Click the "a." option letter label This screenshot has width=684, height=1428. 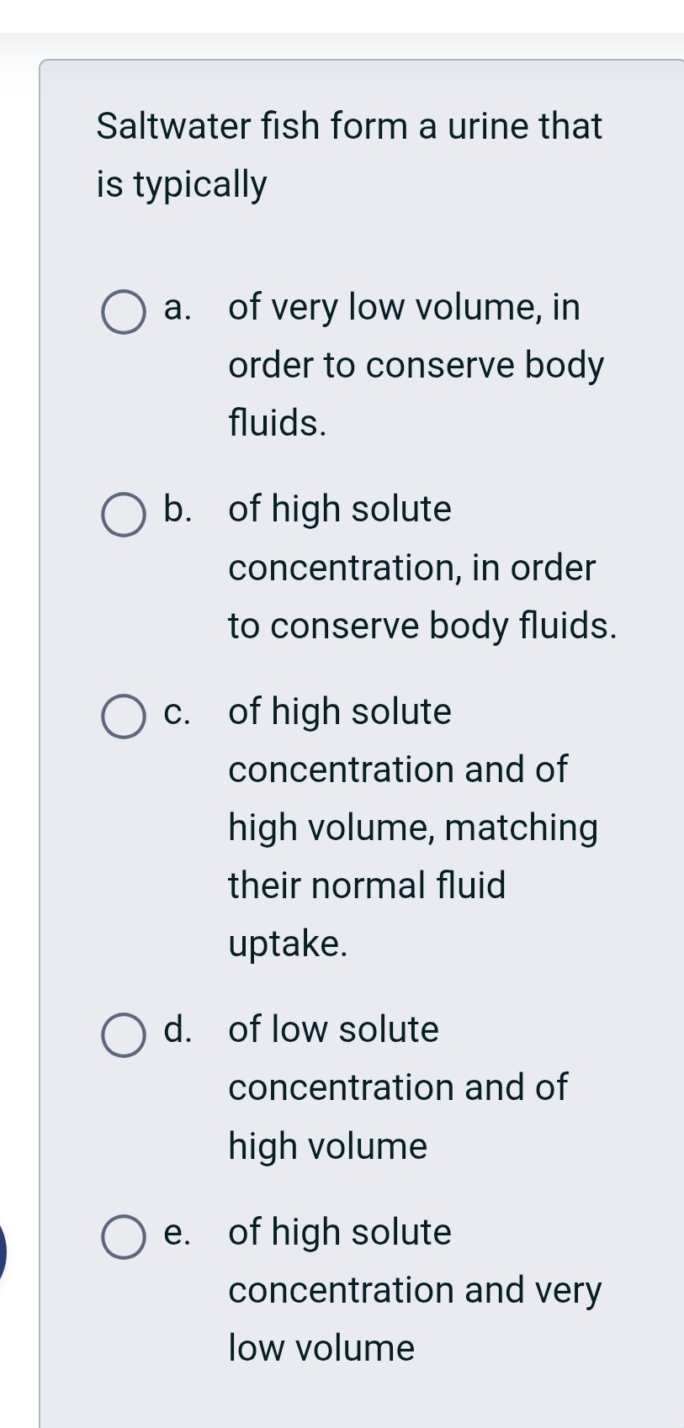tap(178, 307)
